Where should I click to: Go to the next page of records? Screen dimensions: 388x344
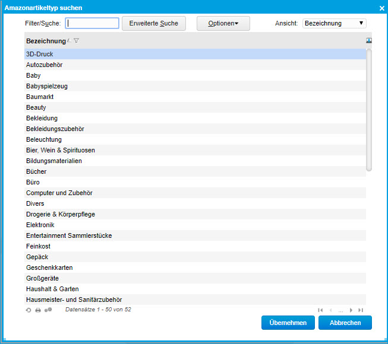(351, 310)
